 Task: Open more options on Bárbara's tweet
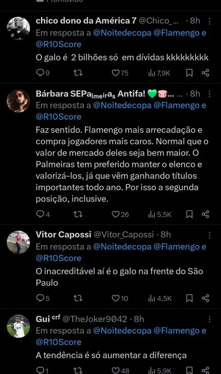tap(209, 94)
